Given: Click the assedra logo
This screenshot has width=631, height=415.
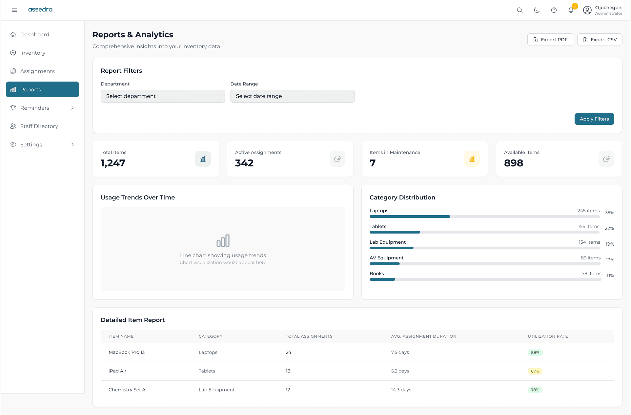Looking at the screenshot, I should pos(40,9).
